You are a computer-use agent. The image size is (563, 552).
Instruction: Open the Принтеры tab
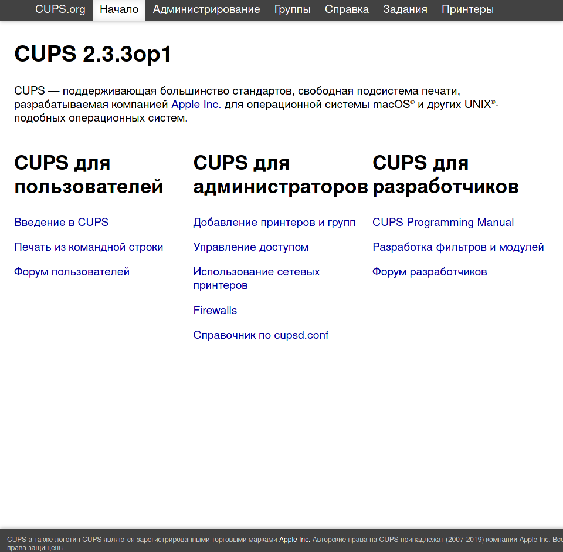pyautogui.click(x=467, y=9)
